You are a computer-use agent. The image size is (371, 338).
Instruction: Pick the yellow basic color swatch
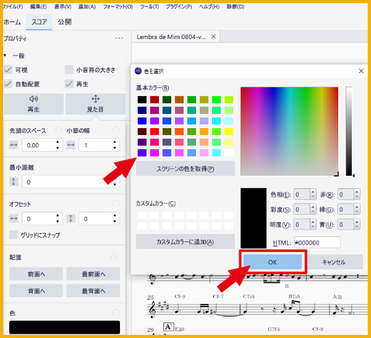[x=229, y=131]
